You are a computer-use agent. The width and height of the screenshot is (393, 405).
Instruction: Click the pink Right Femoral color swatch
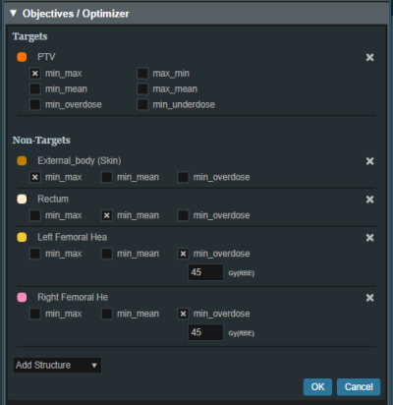click(x=22, y=298)
